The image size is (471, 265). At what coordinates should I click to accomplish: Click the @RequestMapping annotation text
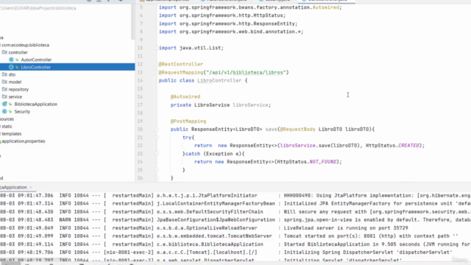(181, 72)
